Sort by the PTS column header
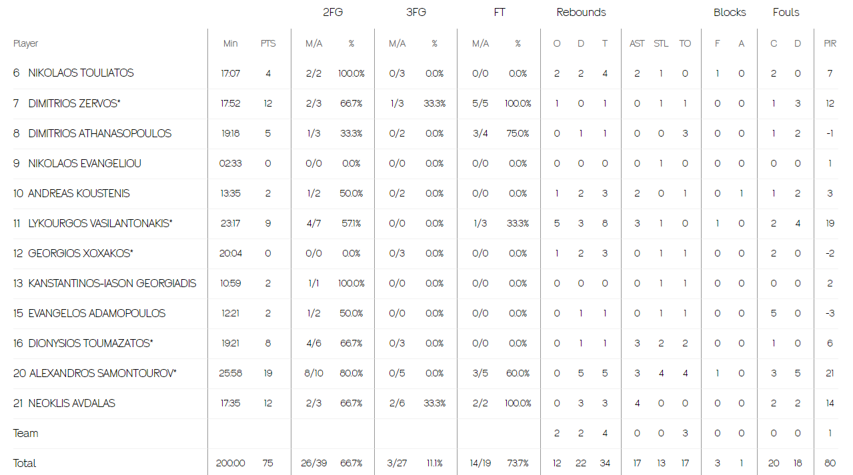The width and height of the screenshot is (853, 475). tap(268, 43)
